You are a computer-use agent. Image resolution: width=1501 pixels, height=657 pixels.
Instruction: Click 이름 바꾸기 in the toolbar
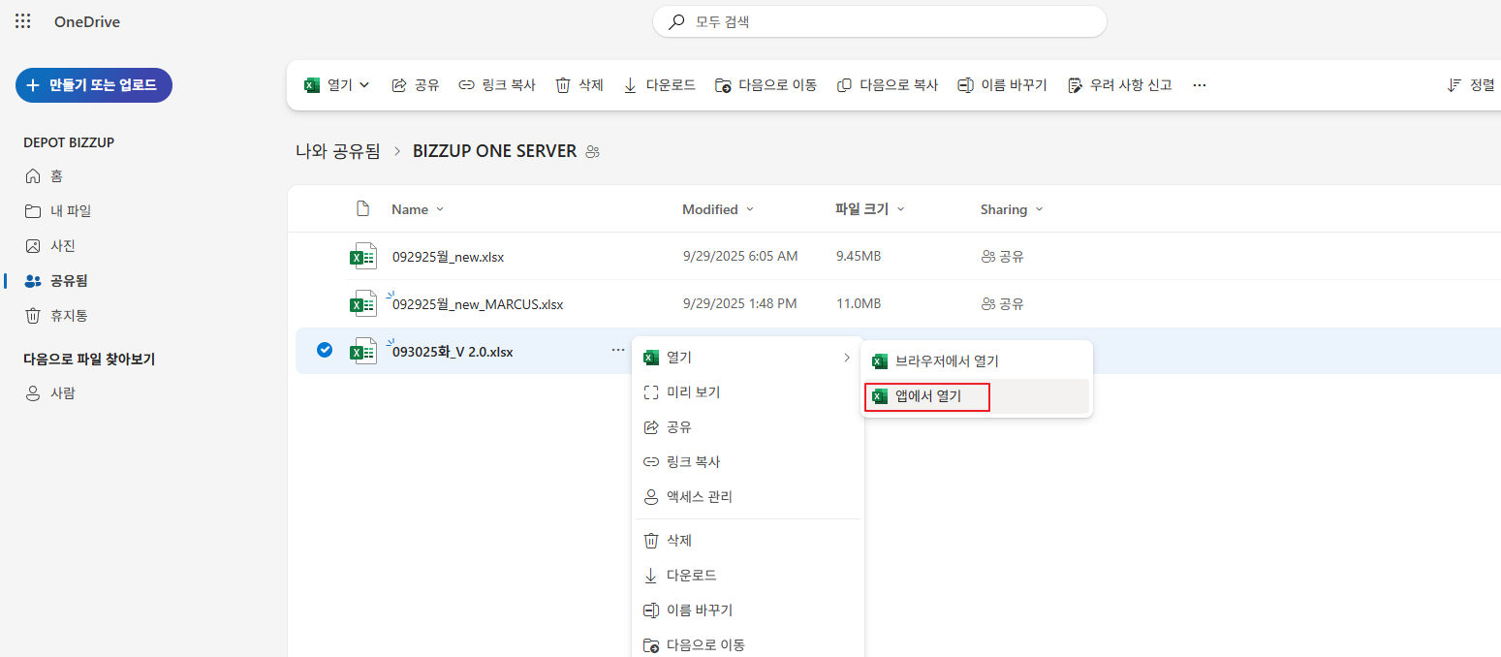(1002, 85)
